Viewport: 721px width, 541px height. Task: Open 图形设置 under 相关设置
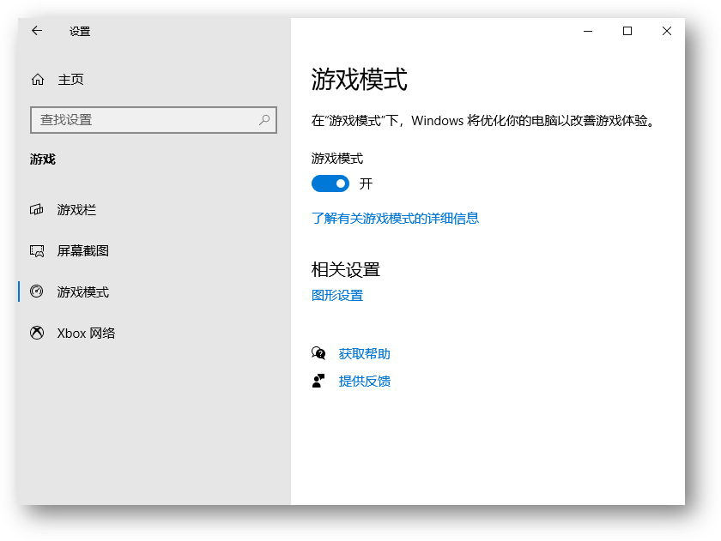point(337,294)
